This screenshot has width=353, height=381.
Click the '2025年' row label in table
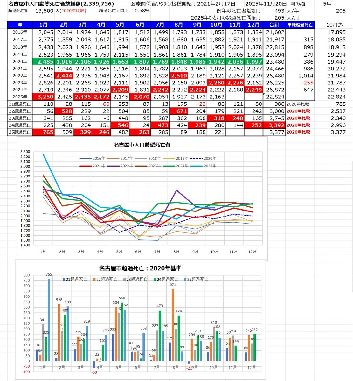[x=20, y=97]
